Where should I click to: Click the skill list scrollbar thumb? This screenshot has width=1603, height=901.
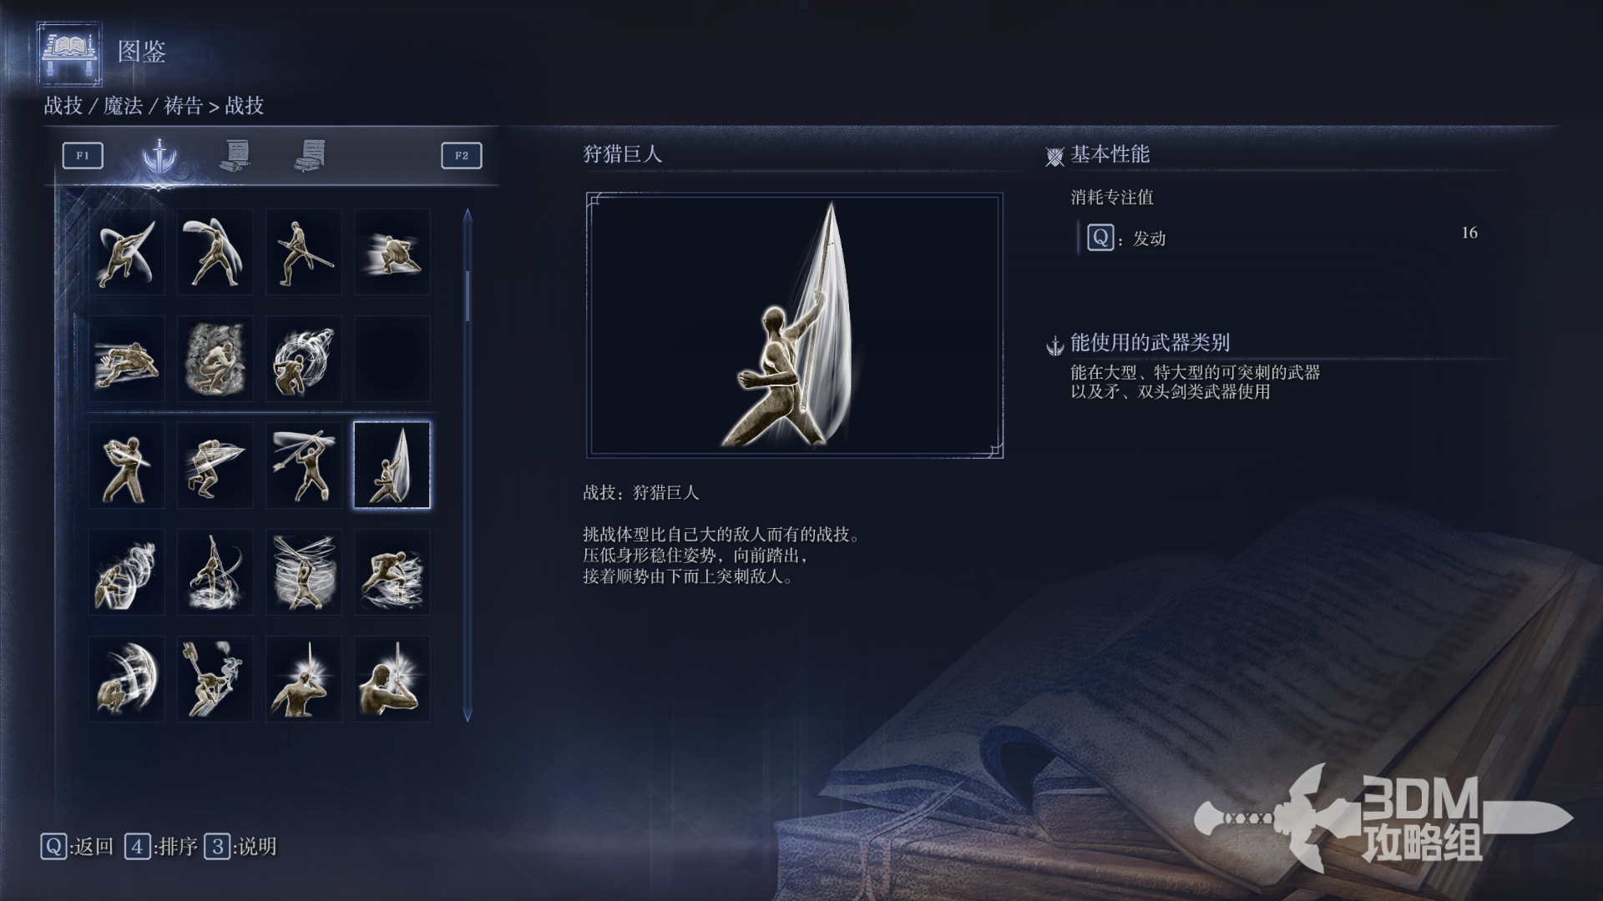(468, 295)
